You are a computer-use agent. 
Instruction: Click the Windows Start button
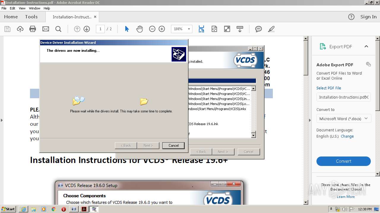click(8, 209)
